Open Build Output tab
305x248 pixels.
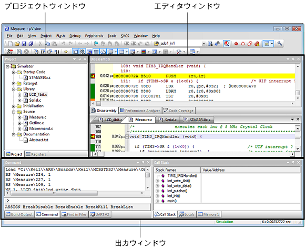pyautogui.click(x=19, y=214)
